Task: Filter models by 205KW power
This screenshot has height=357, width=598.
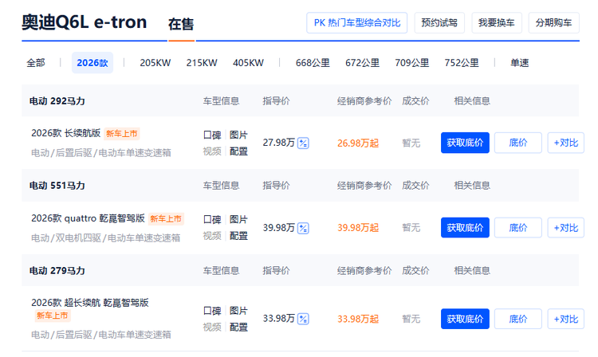Action: (155, 63)
